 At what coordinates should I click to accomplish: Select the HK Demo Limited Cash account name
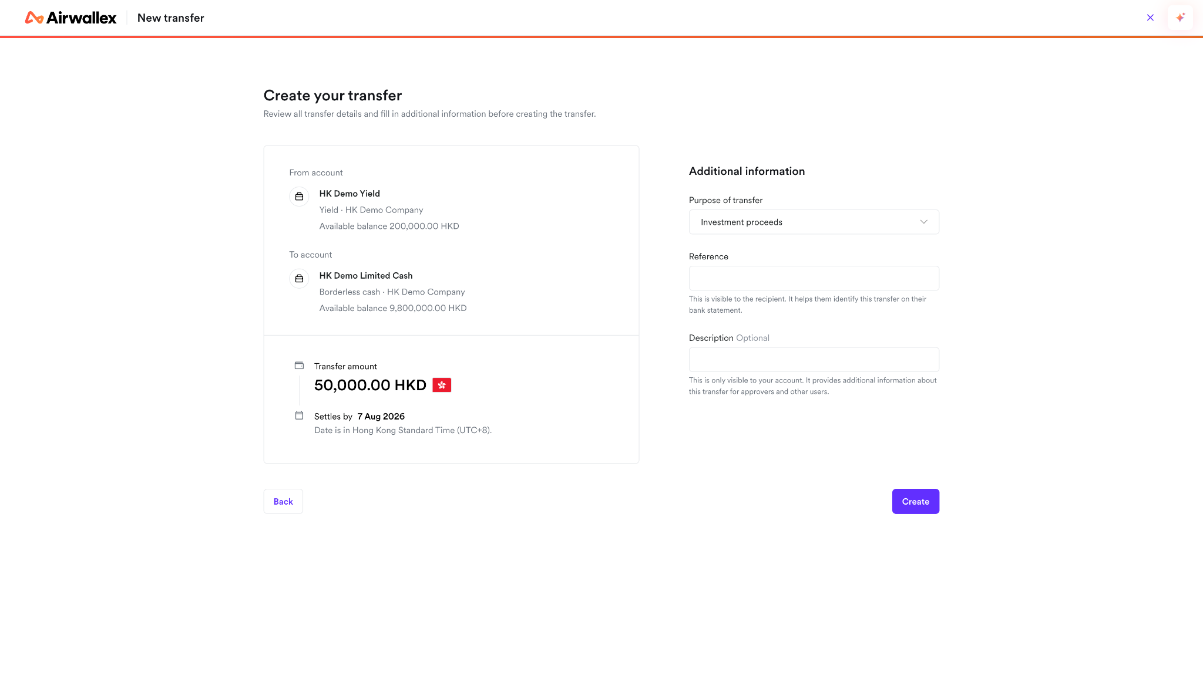coord(366,276)
